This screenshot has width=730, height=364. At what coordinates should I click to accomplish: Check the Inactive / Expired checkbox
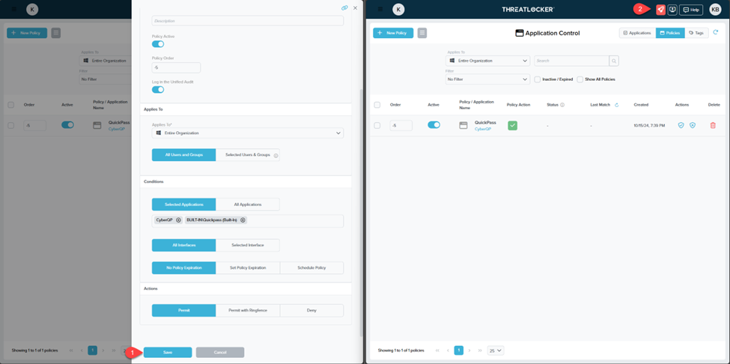click(x=538, y=79)
